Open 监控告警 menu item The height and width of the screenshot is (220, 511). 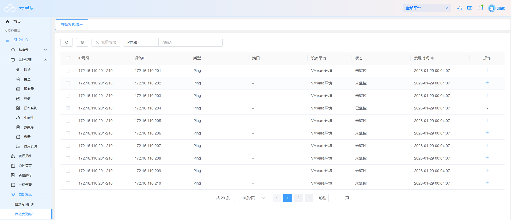(25, 166)
